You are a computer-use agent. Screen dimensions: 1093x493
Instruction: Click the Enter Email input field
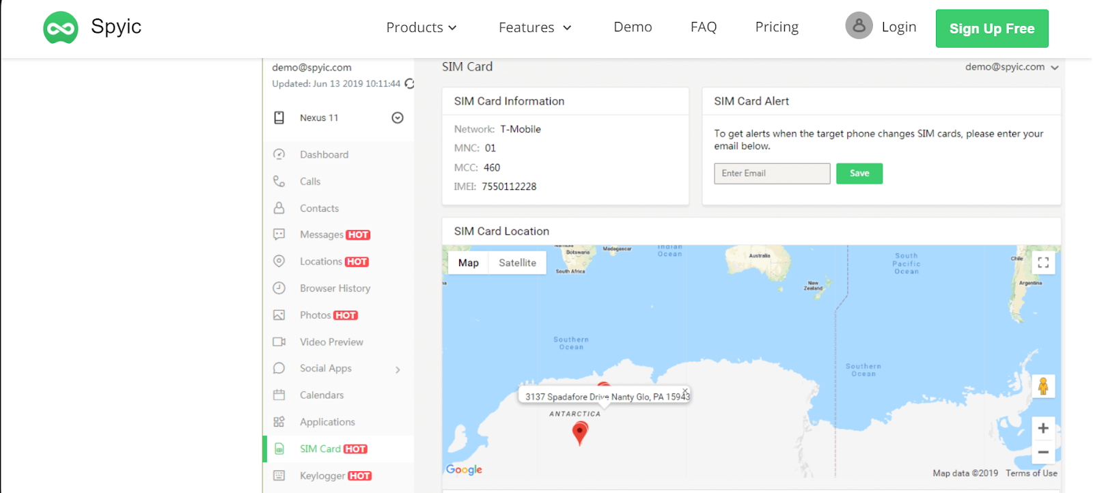point(772,173)
